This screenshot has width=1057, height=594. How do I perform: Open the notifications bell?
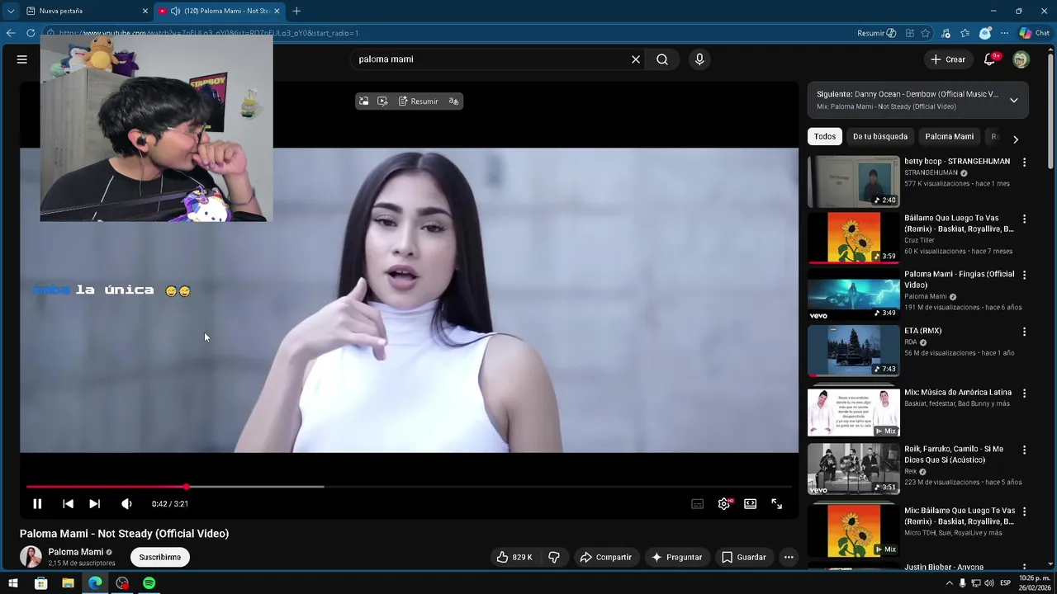pos(990,59)
